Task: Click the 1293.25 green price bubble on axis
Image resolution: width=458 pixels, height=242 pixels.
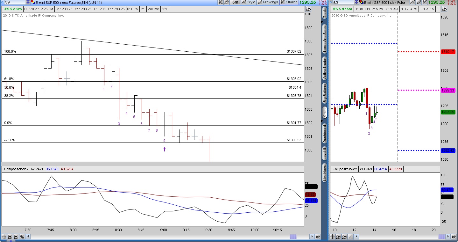Action: coord(448,112)
